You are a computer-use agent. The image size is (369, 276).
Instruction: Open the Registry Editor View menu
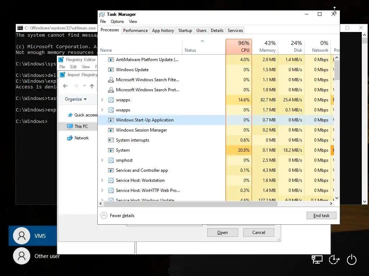86,67
